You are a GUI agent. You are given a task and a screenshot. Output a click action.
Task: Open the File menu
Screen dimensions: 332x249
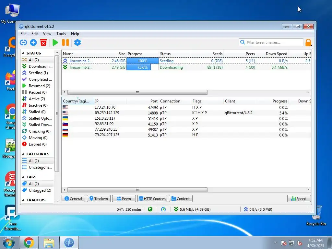(23, 34)
